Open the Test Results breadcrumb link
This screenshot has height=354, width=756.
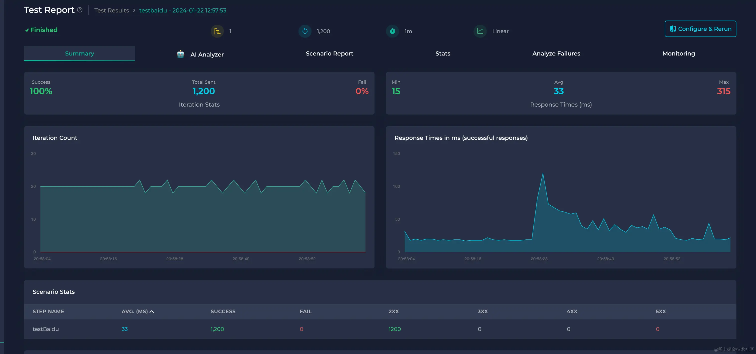[111, 10]
